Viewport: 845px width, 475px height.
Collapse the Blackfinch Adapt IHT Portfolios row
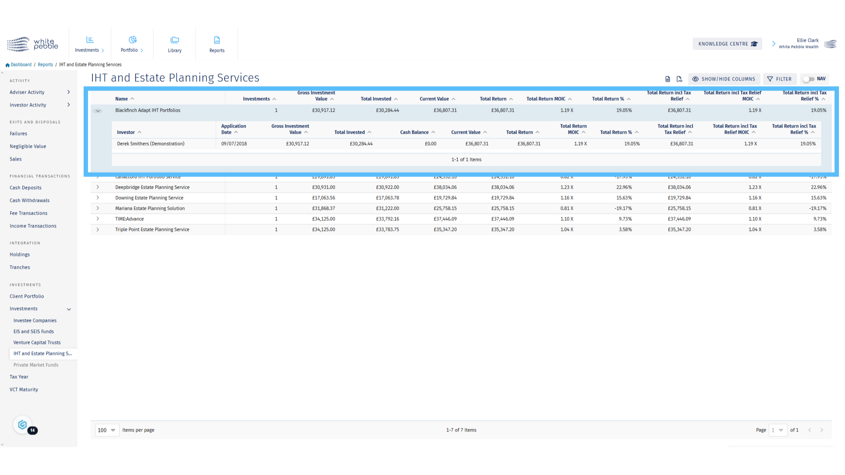(x=98, y=111)
